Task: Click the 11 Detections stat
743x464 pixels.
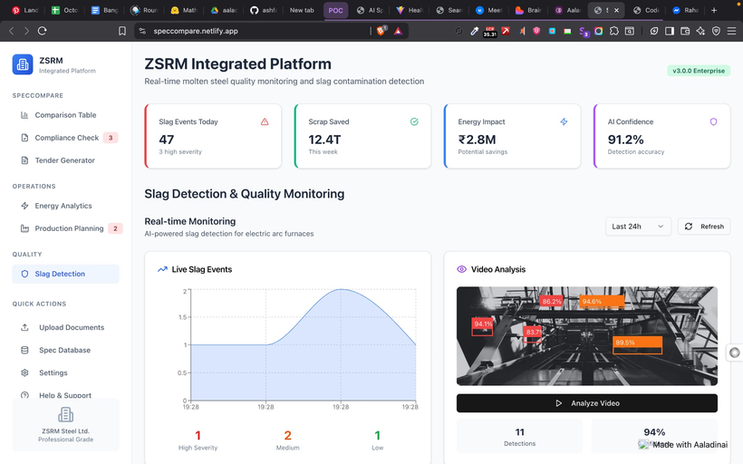Action: coord(520,437)
